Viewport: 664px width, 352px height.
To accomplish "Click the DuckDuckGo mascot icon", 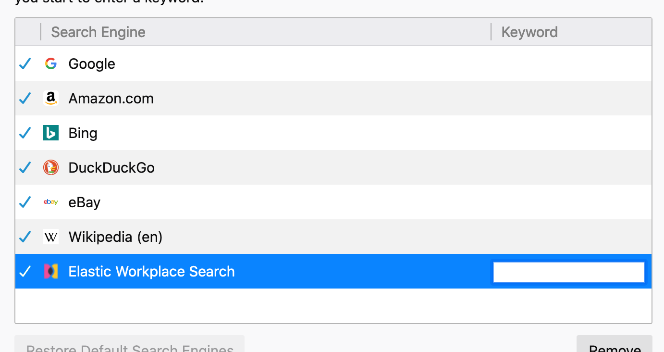I will tap(50, 167).
